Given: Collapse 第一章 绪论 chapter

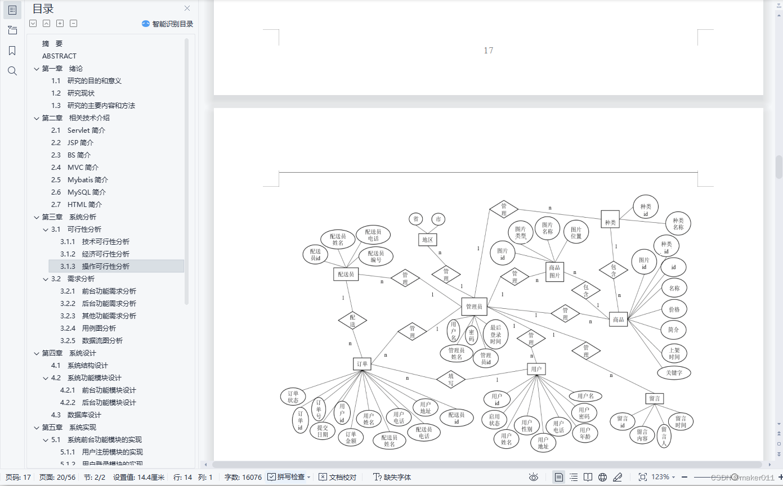Looking at the screenshot, I should [37, 69].
